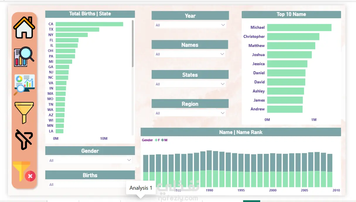Click the Daniel label in Top 10
356x202 pixels.
tap(259, 73)
